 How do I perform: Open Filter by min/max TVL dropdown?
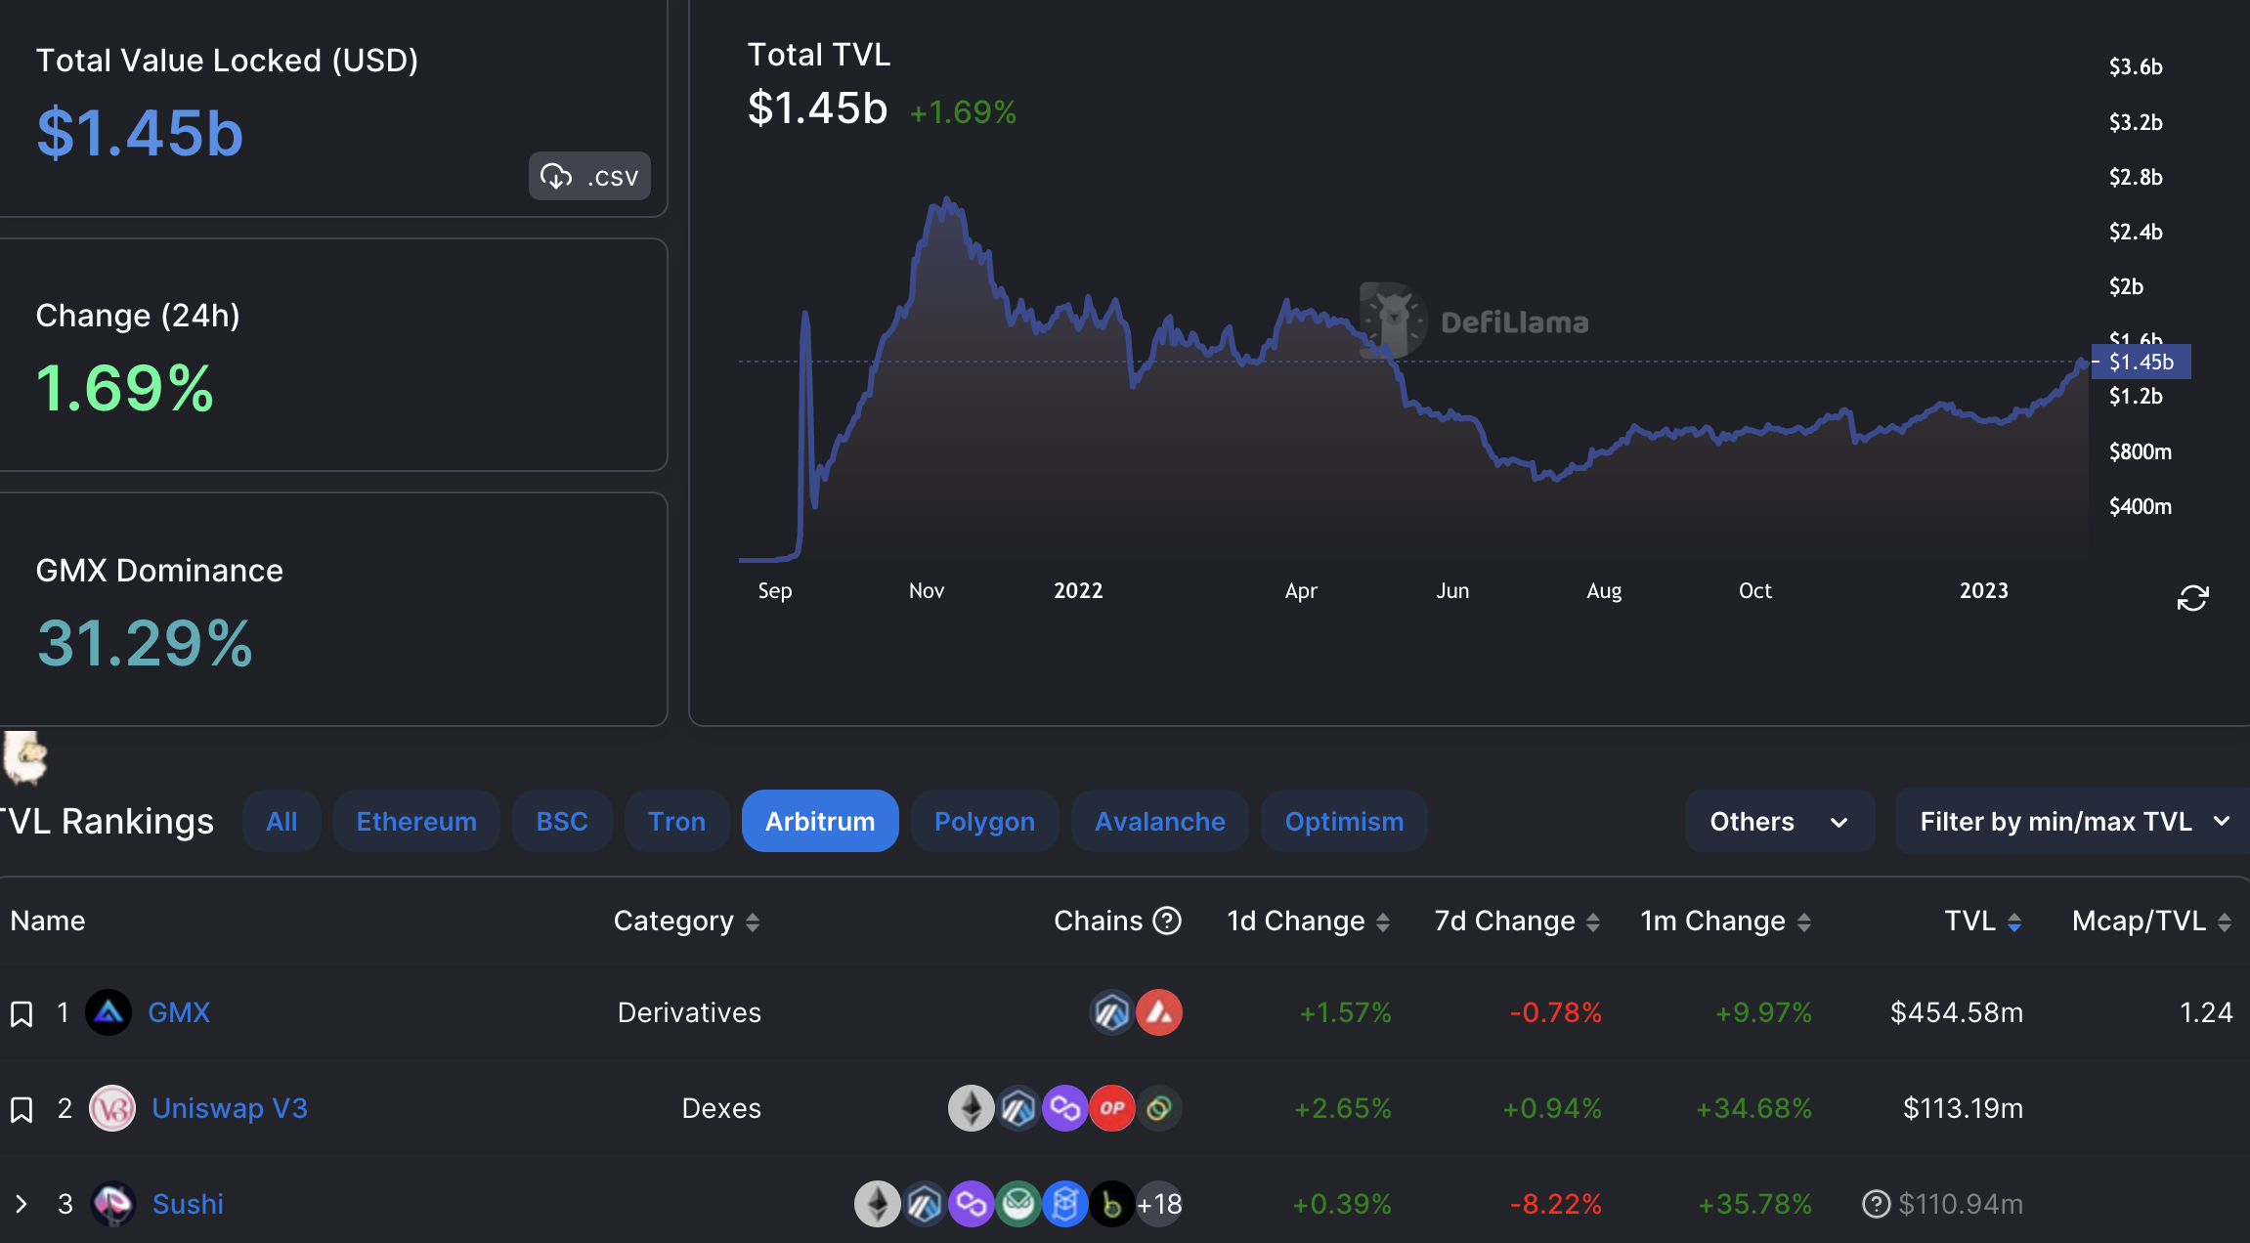[x=2072, y=822]
